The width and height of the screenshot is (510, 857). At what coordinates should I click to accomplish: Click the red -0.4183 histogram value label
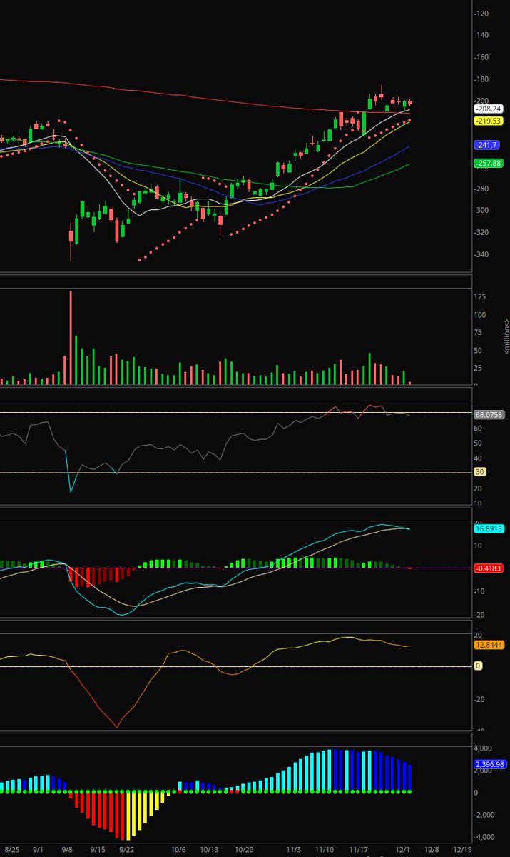click(x=489, y=568)
